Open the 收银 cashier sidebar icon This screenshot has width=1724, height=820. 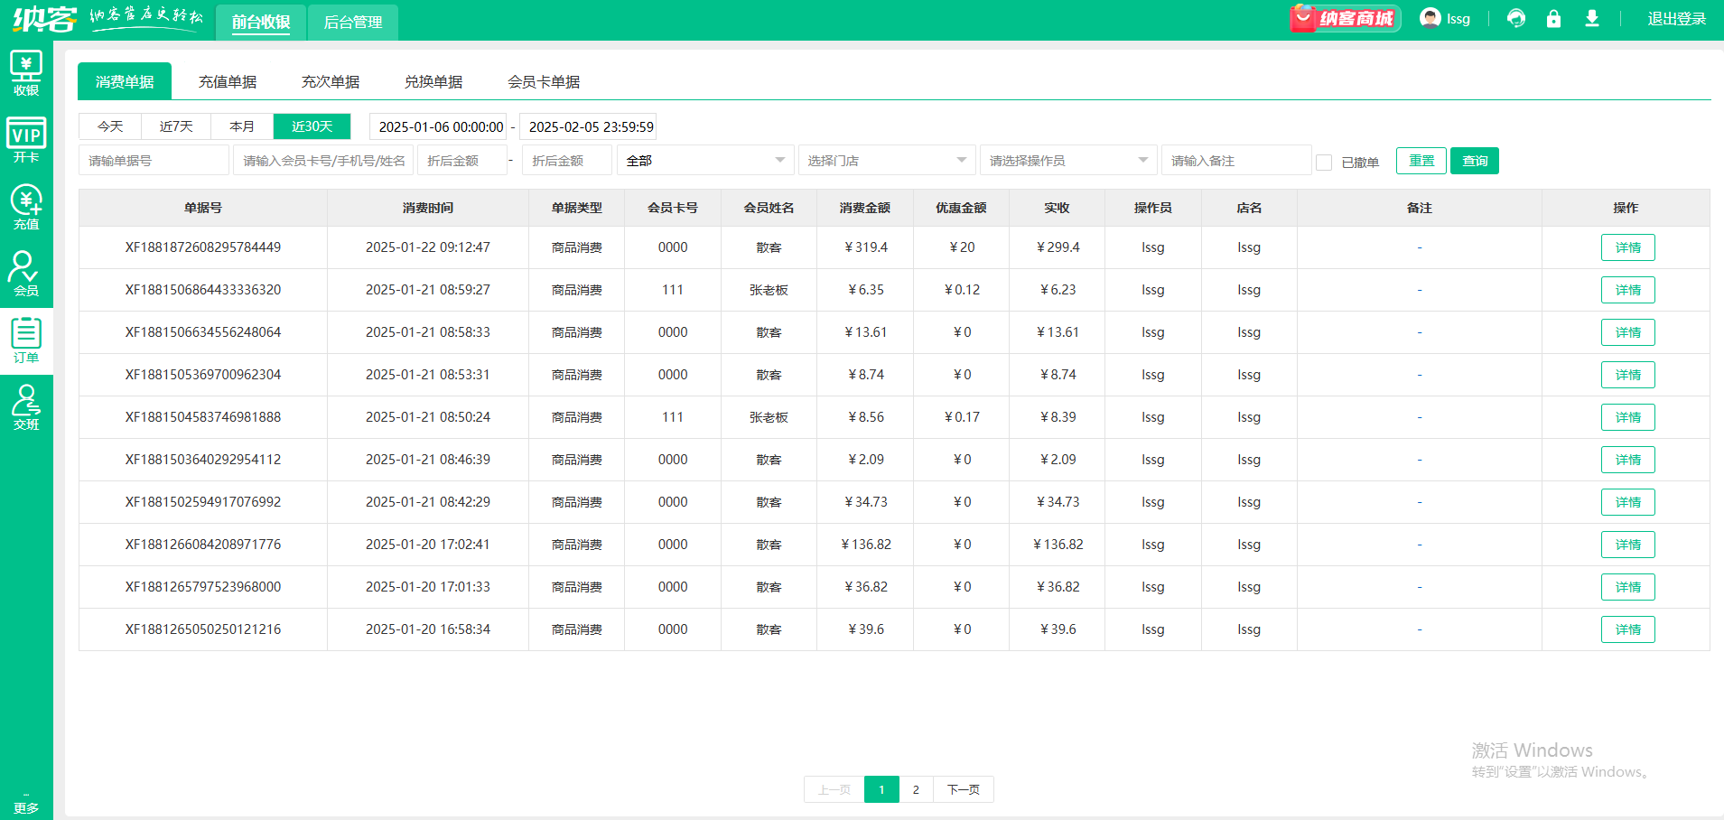[x=26, y=73]
